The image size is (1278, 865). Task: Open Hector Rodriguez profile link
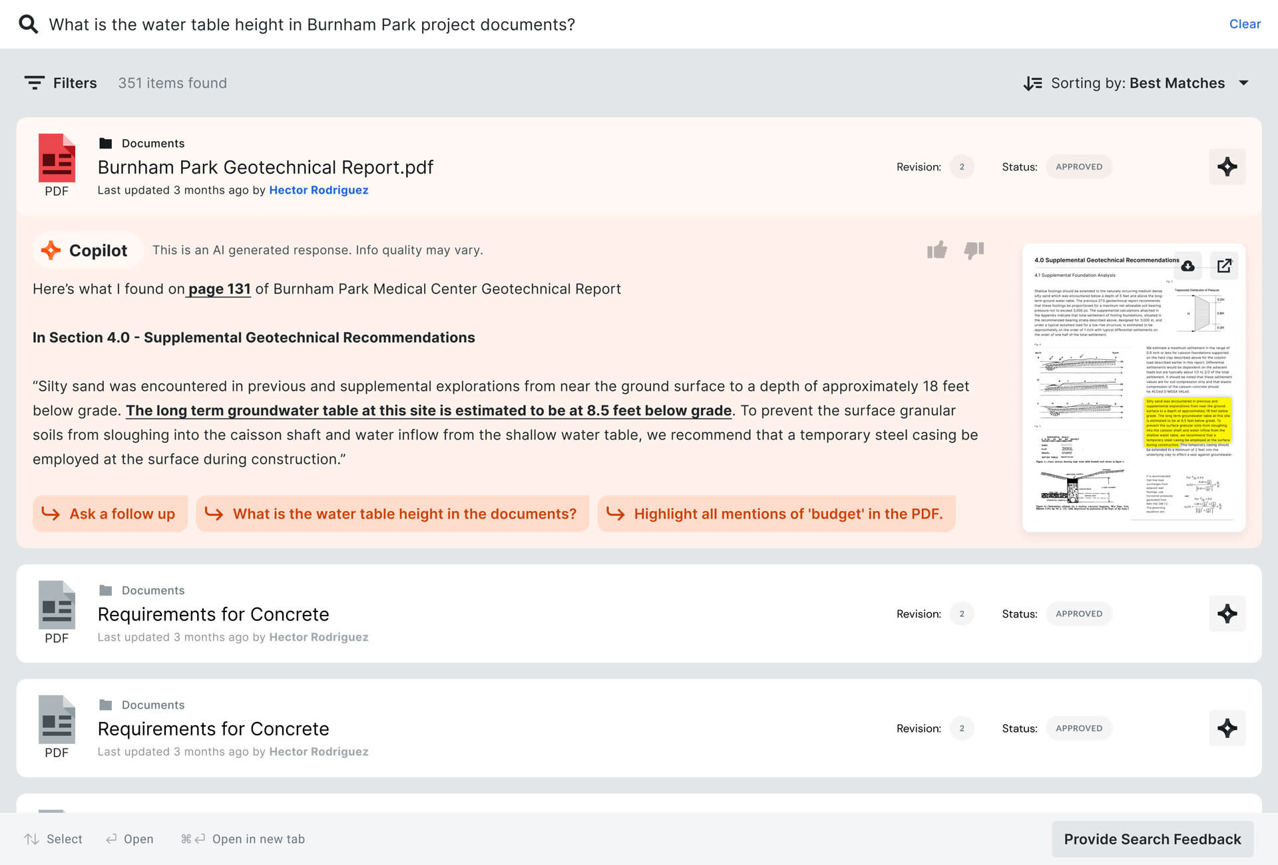point(318,190)
